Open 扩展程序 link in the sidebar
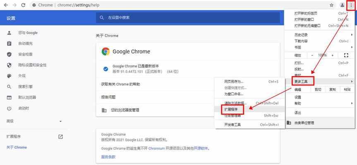 click(x=14, y=137)
